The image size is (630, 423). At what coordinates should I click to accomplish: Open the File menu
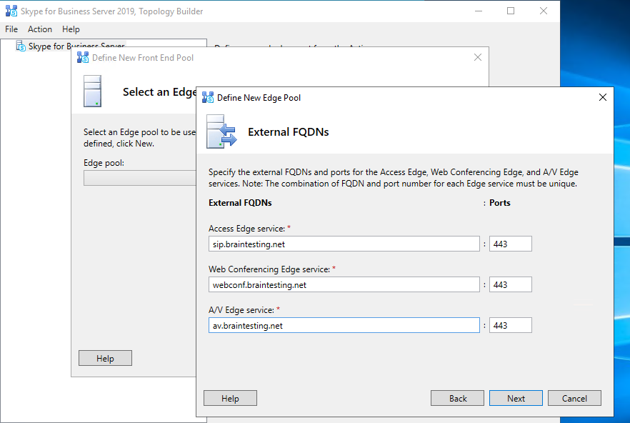pyautogui.click(x=11, y=29)
